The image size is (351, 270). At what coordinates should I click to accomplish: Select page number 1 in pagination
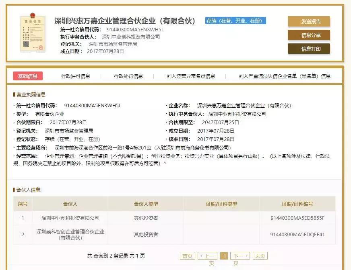224,256
